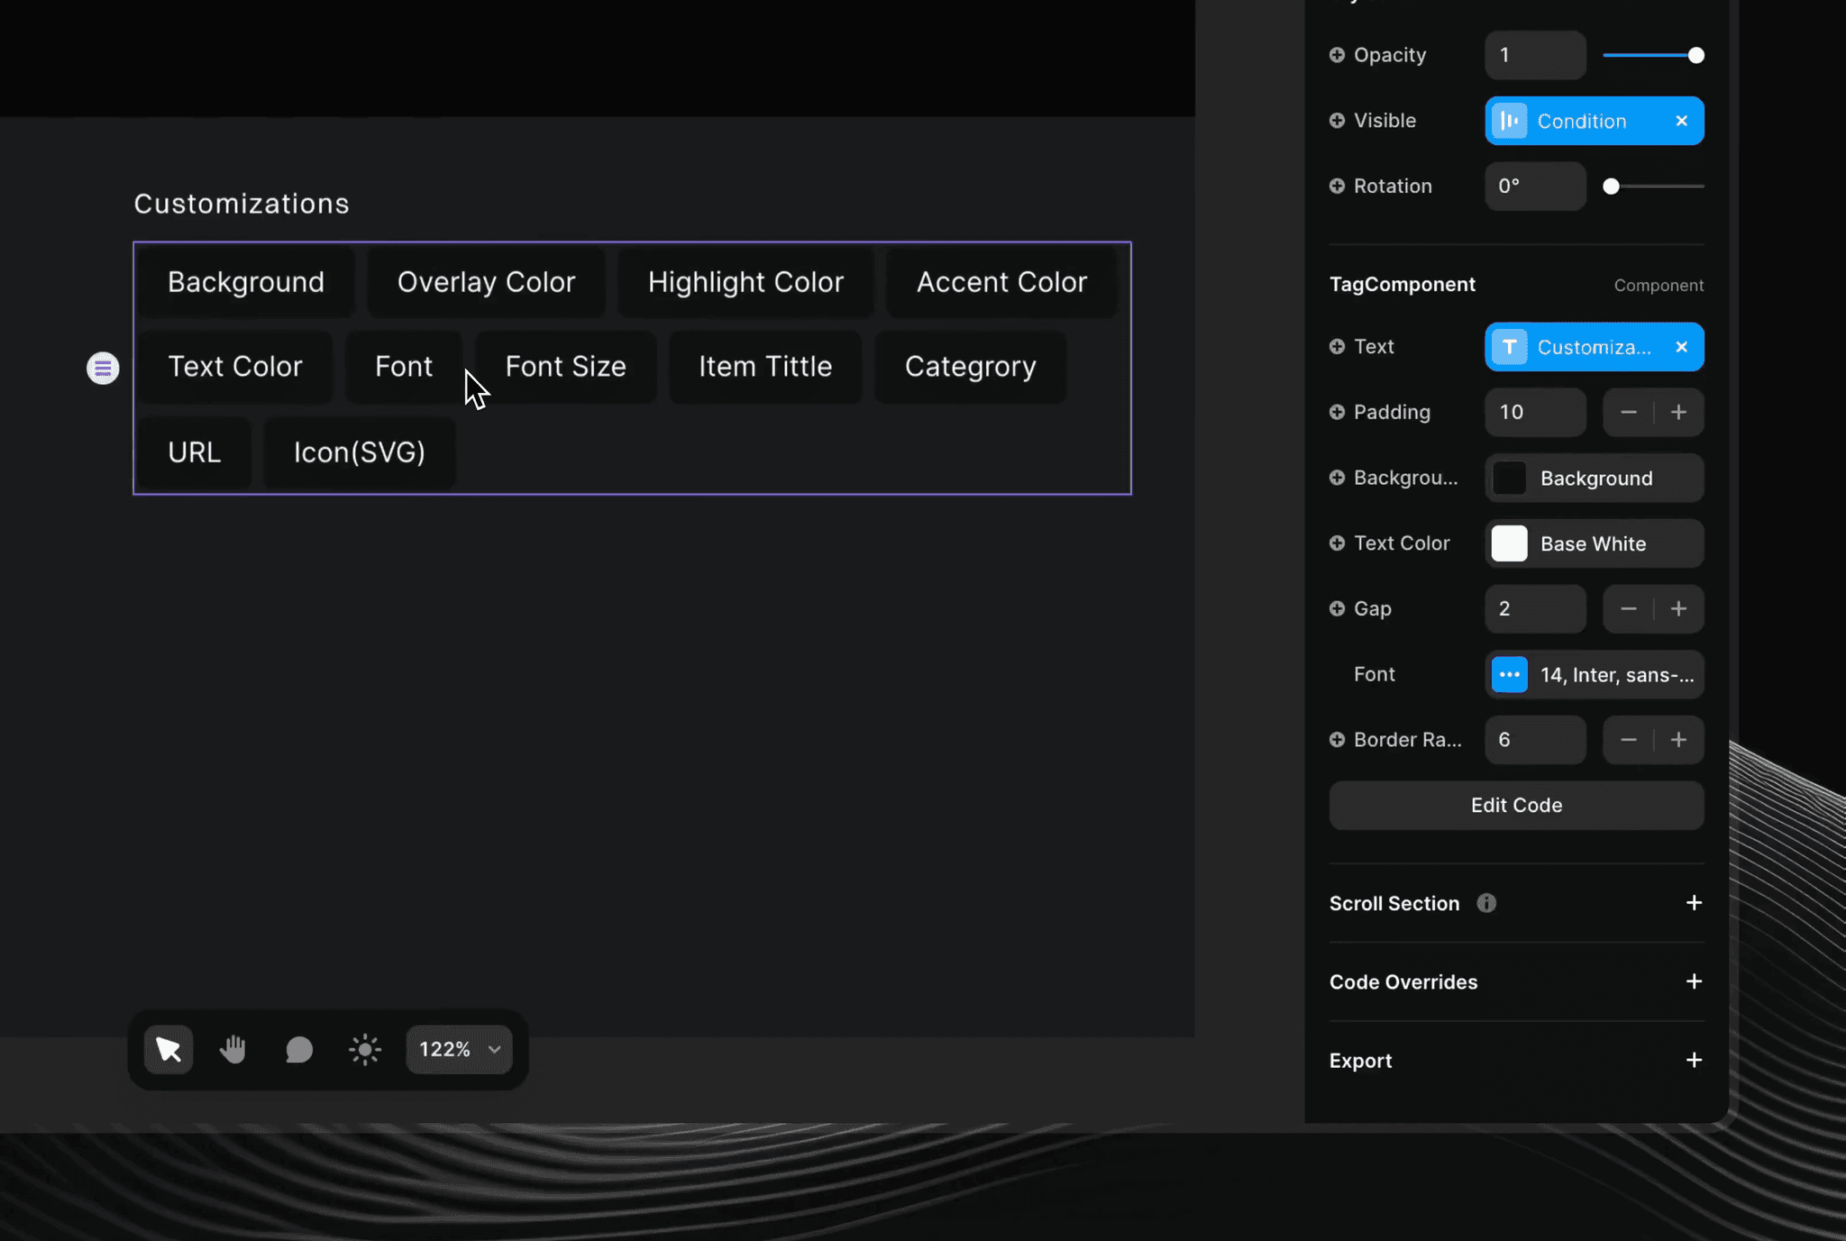Expand the Code Overrides section
Screen dimensions: 1846x1241
[1695, 981]
